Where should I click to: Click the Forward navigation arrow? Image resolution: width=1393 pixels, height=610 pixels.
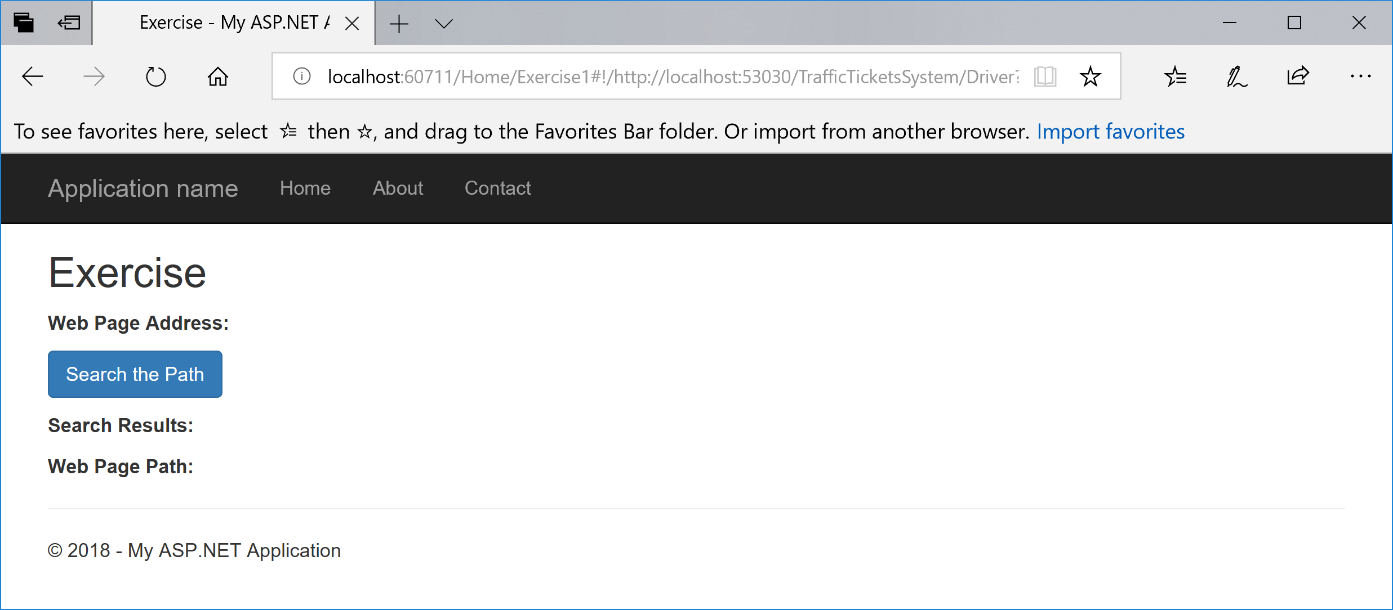tap(94, 77)
